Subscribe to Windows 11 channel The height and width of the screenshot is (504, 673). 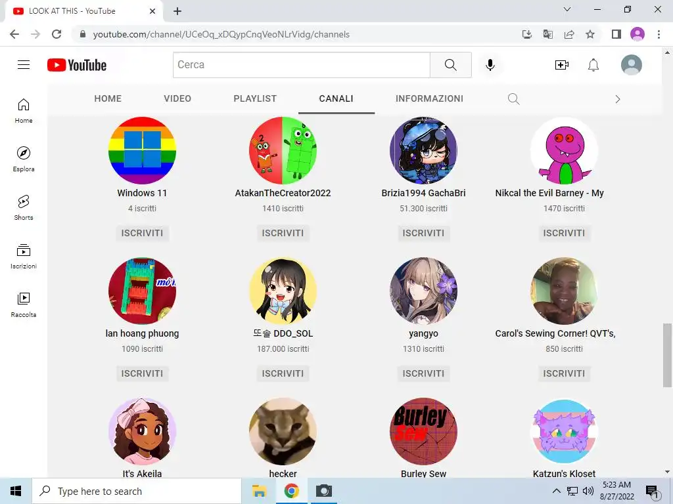pos(142,233)
